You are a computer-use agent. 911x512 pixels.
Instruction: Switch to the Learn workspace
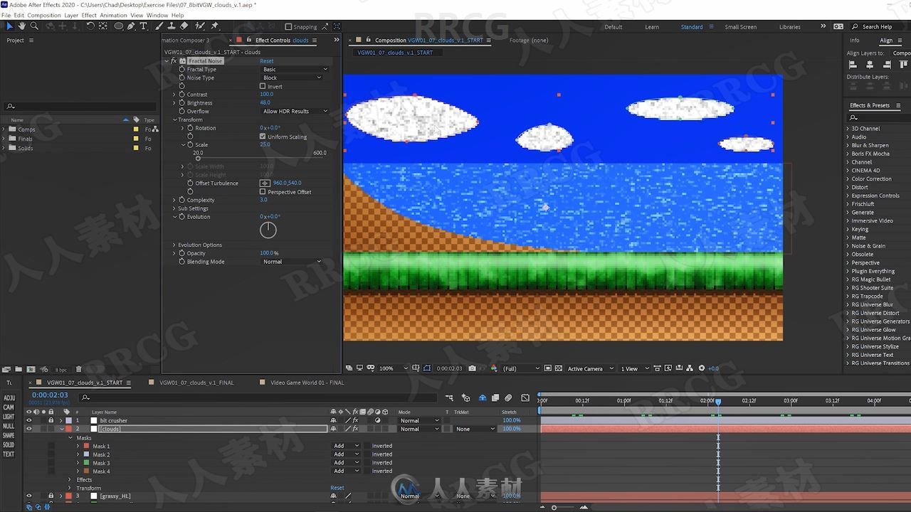(652, 27)
